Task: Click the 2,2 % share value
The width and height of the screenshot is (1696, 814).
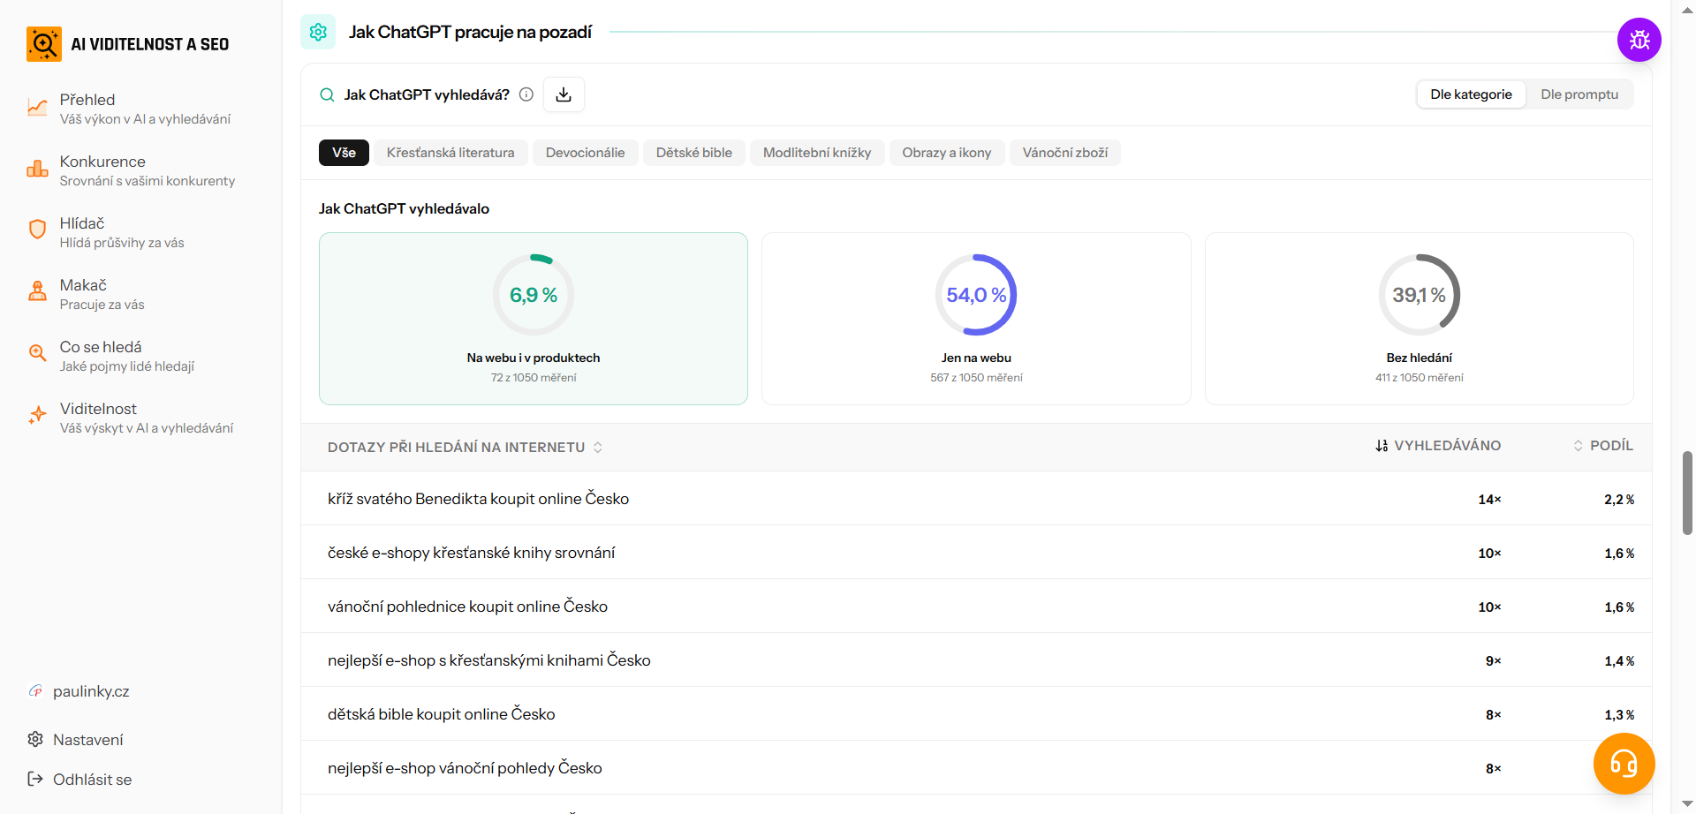Action: pyautogui.click(x=1619, y=500)
